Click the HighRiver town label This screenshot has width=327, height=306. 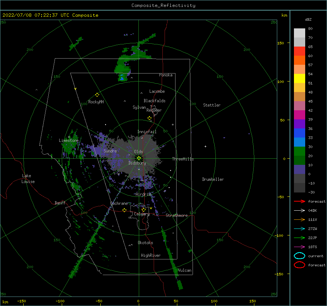[150, 255]
